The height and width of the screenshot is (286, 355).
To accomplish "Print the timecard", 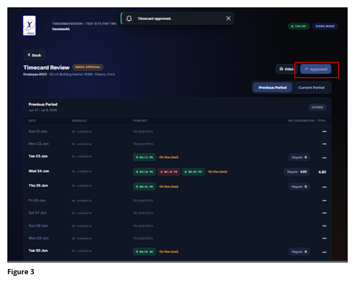I will pos(286,69).
